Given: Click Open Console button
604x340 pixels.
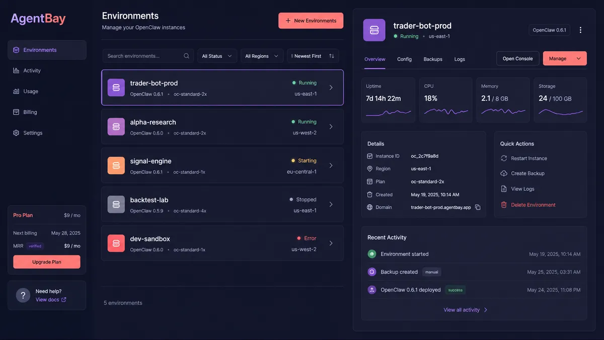Looking at the screenshot, I should coord(517,58).
